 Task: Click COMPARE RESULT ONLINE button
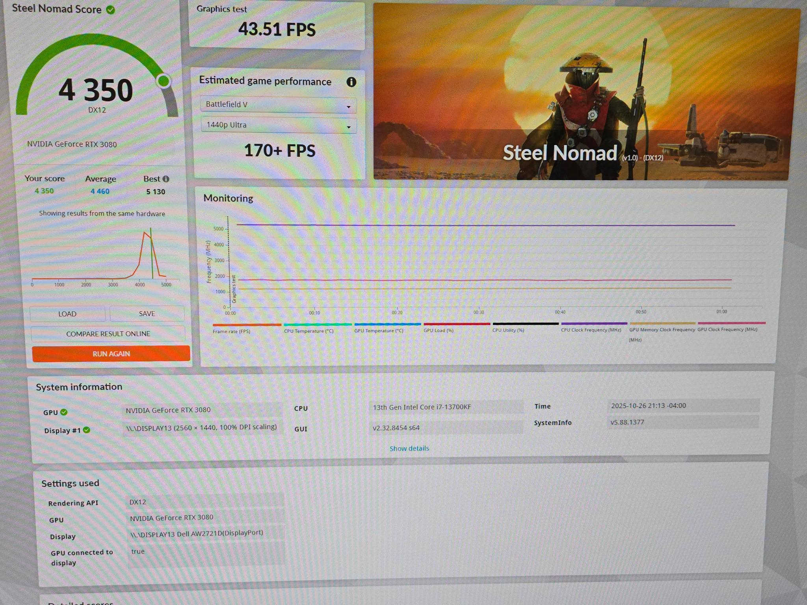pos(108,334)
